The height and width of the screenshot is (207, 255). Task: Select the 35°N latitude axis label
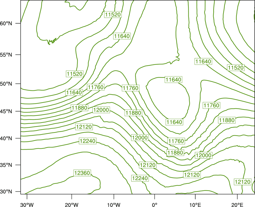click(6, 165)
